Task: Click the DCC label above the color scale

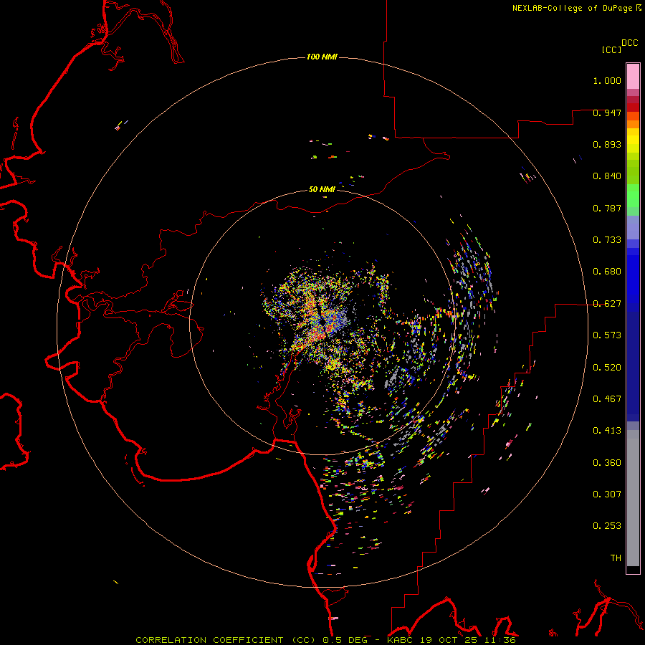Action: 630,43
